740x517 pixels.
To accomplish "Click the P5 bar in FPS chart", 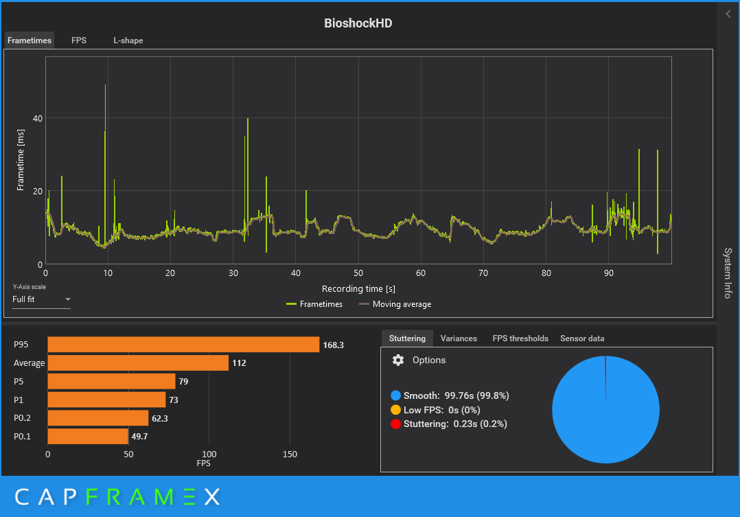I will 112,382.
